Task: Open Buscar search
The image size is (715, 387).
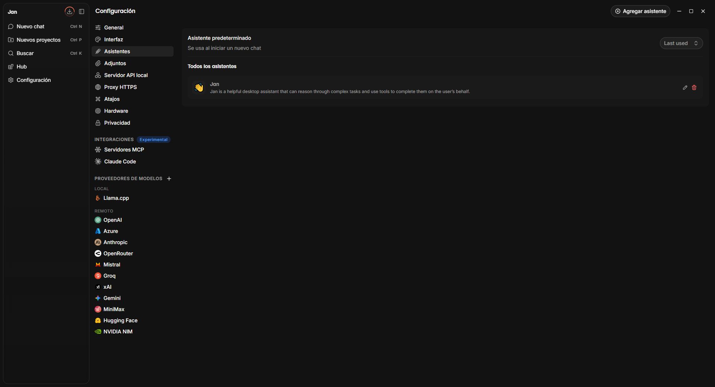Action: [46, 53]
